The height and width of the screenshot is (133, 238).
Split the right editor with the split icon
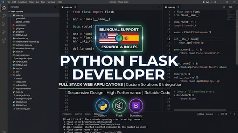click(x=230, y=7)
